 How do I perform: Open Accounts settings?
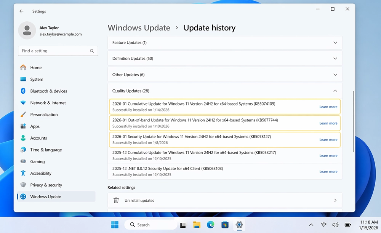pyautogui.click(x=23, y=138)
